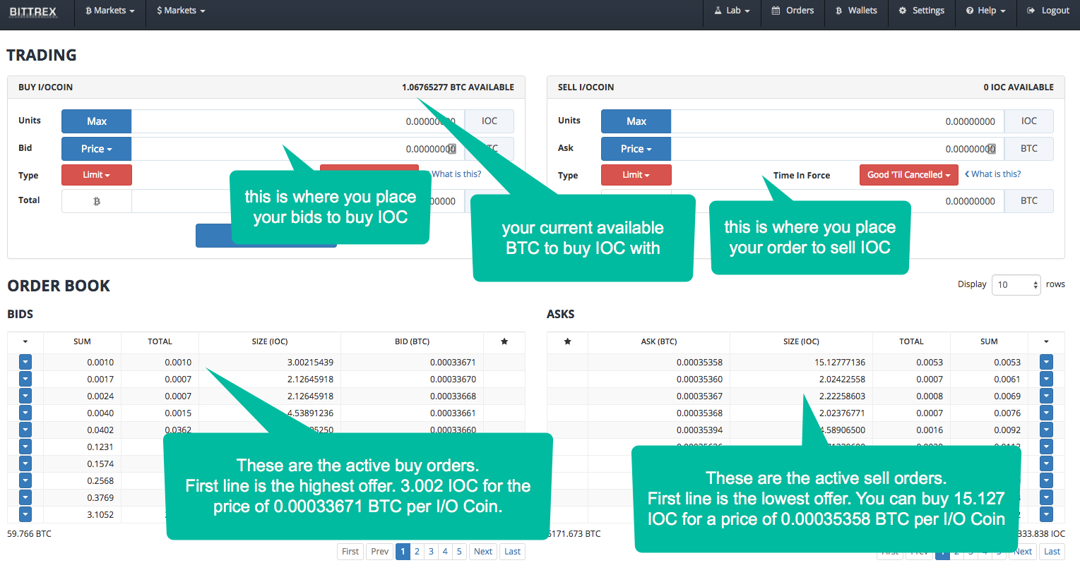Open action dropdown for bid row sum 0.0024
Screen dimensions: 1080x570
[25, 396]
